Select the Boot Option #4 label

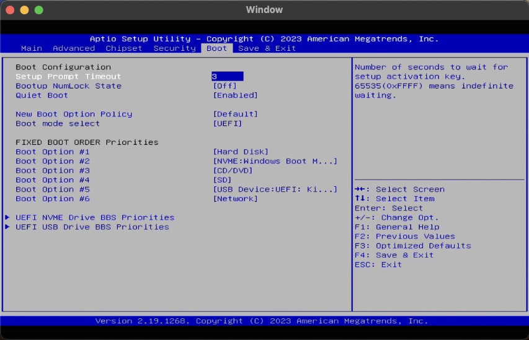(53, 180)
